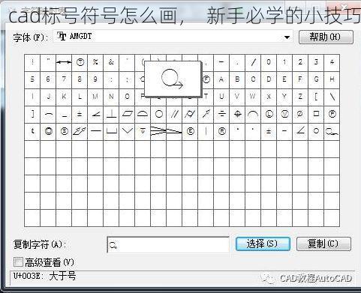This screenshot has width=361, height=293.
Task: Select the character cell 'W'
Action: click(253, 97)
